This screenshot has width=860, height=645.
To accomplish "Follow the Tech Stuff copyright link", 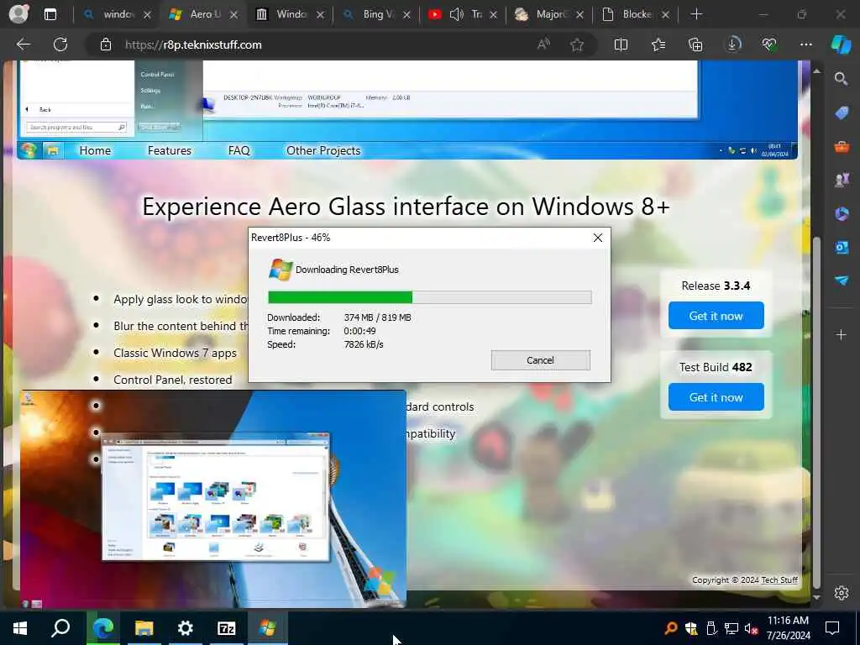I will [779, 579].
